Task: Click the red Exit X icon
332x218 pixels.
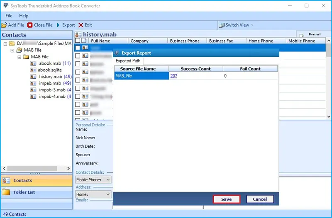Action: [81, 25]
